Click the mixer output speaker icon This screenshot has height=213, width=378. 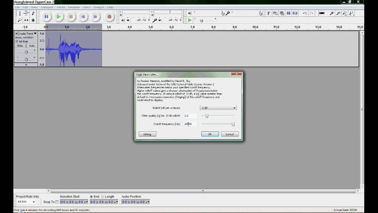coord(190,13)
